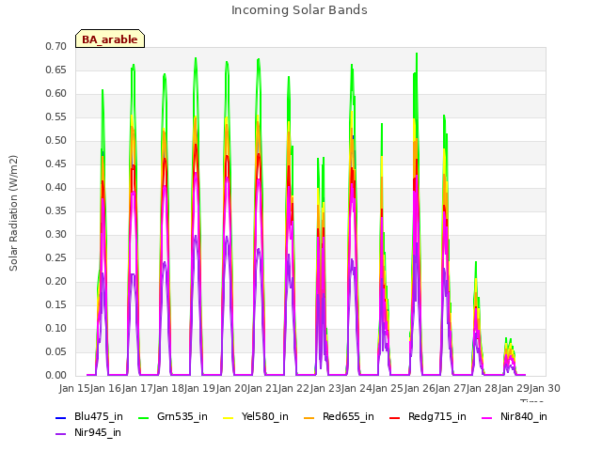Select the Red655_in legend label
The image size is (602, 451).
348,417
